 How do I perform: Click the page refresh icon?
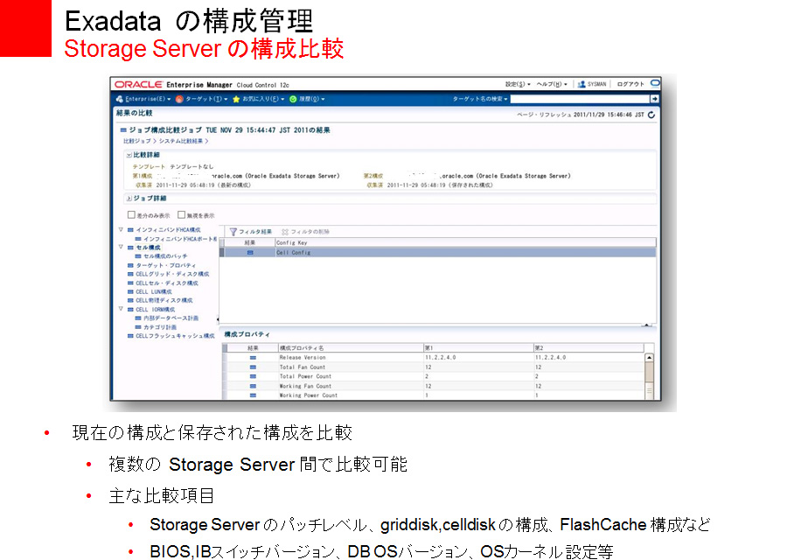(651, 115)
